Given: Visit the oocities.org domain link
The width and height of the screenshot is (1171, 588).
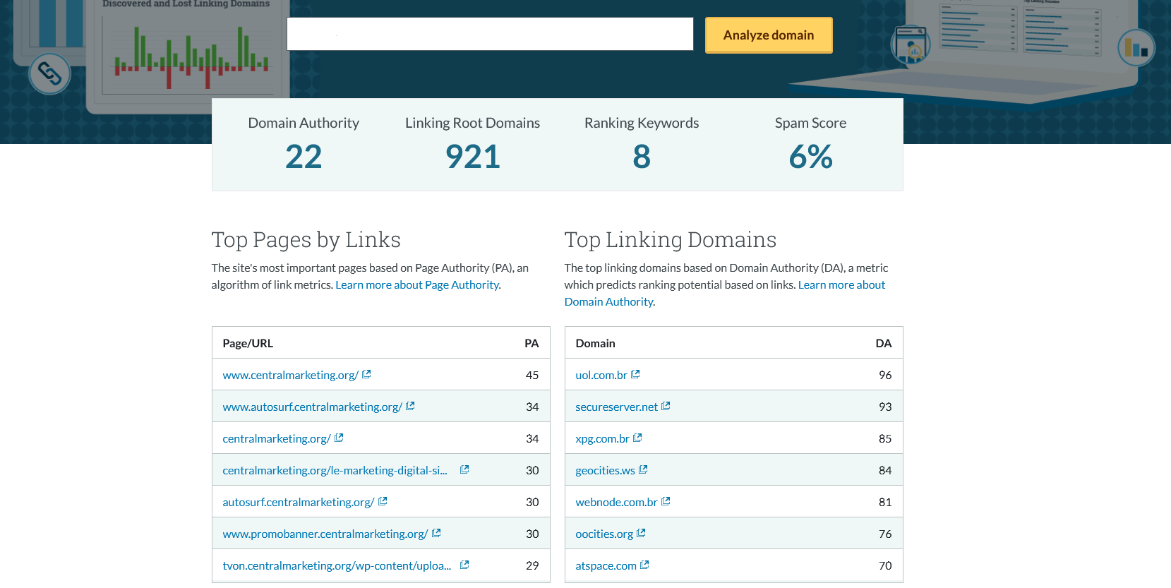Looking at the screenshot, I should (604, 534).
